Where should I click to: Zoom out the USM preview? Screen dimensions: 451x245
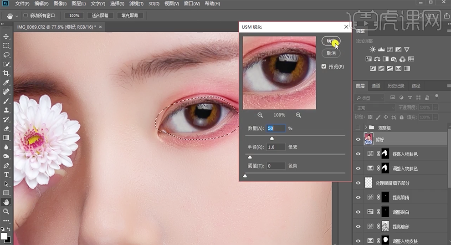(260, 115)
